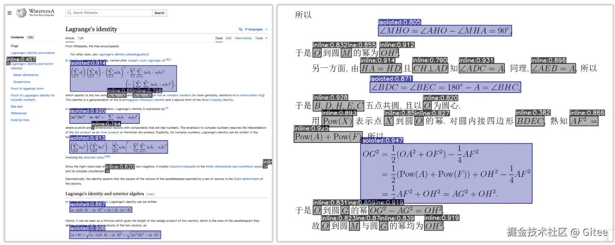Jump to References section
Image resolution: width=615 pixels, height=245 pixels.
tap(19, 113)
